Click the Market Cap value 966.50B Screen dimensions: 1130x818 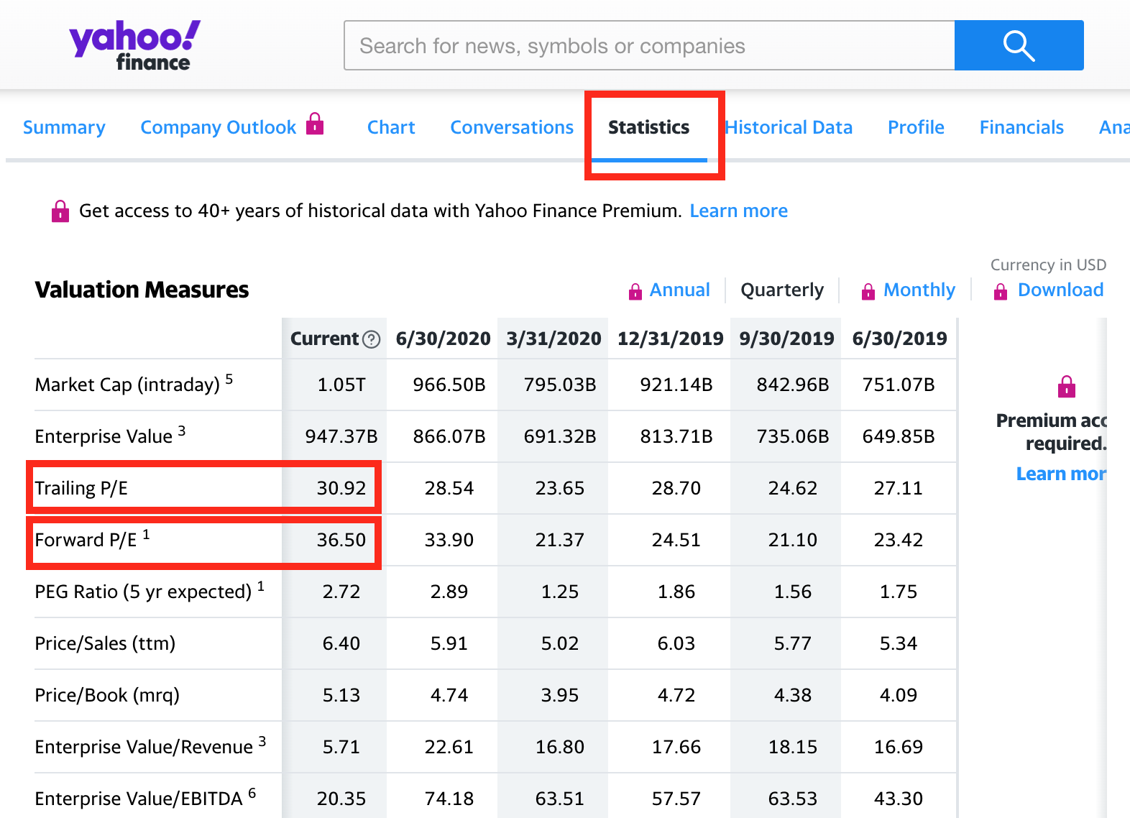(x=449, y=385)
